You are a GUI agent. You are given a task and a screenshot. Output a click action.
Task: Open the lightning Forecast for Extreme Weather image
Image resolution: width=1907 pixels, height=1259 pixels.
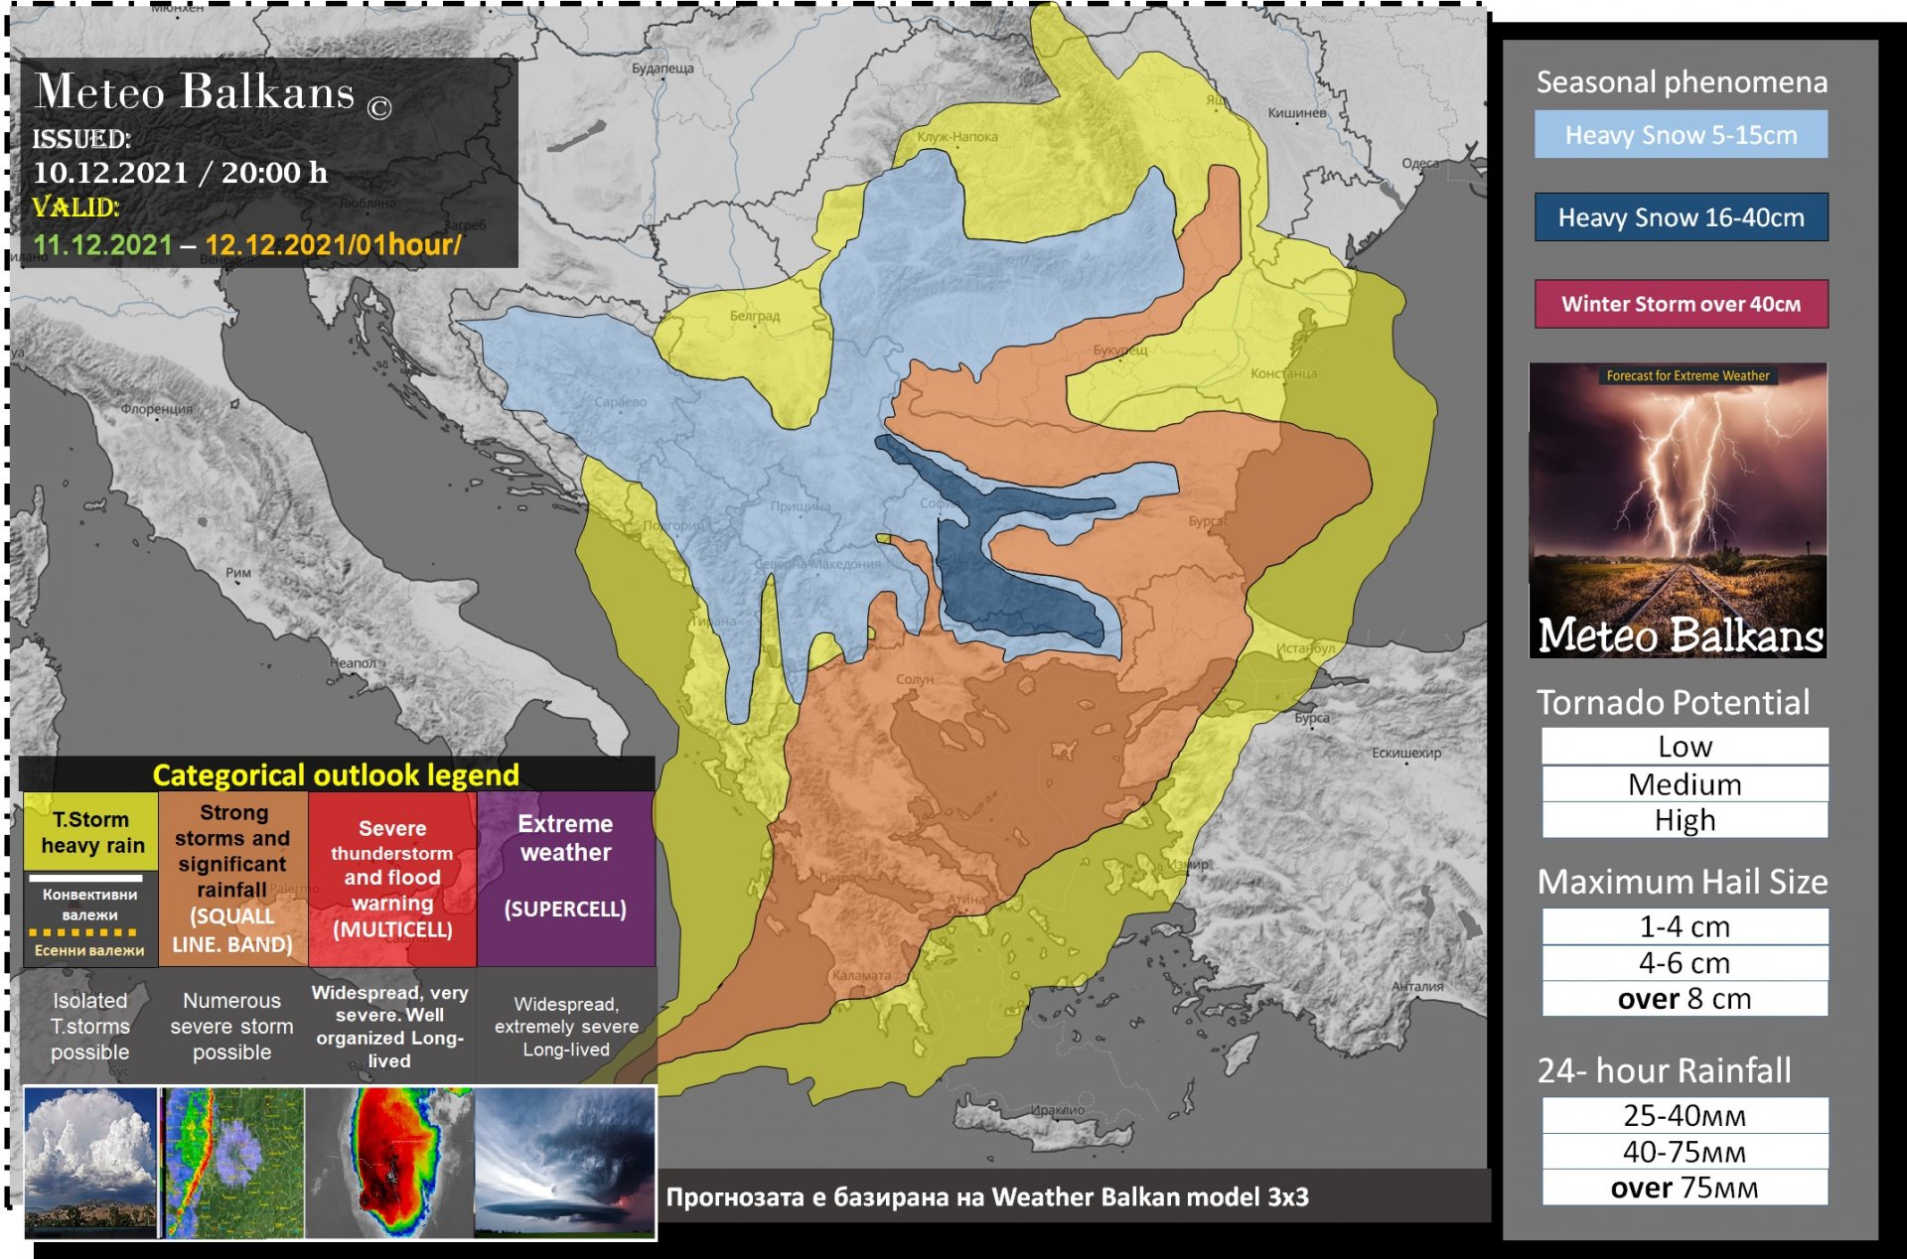[x=1678, y=510]
